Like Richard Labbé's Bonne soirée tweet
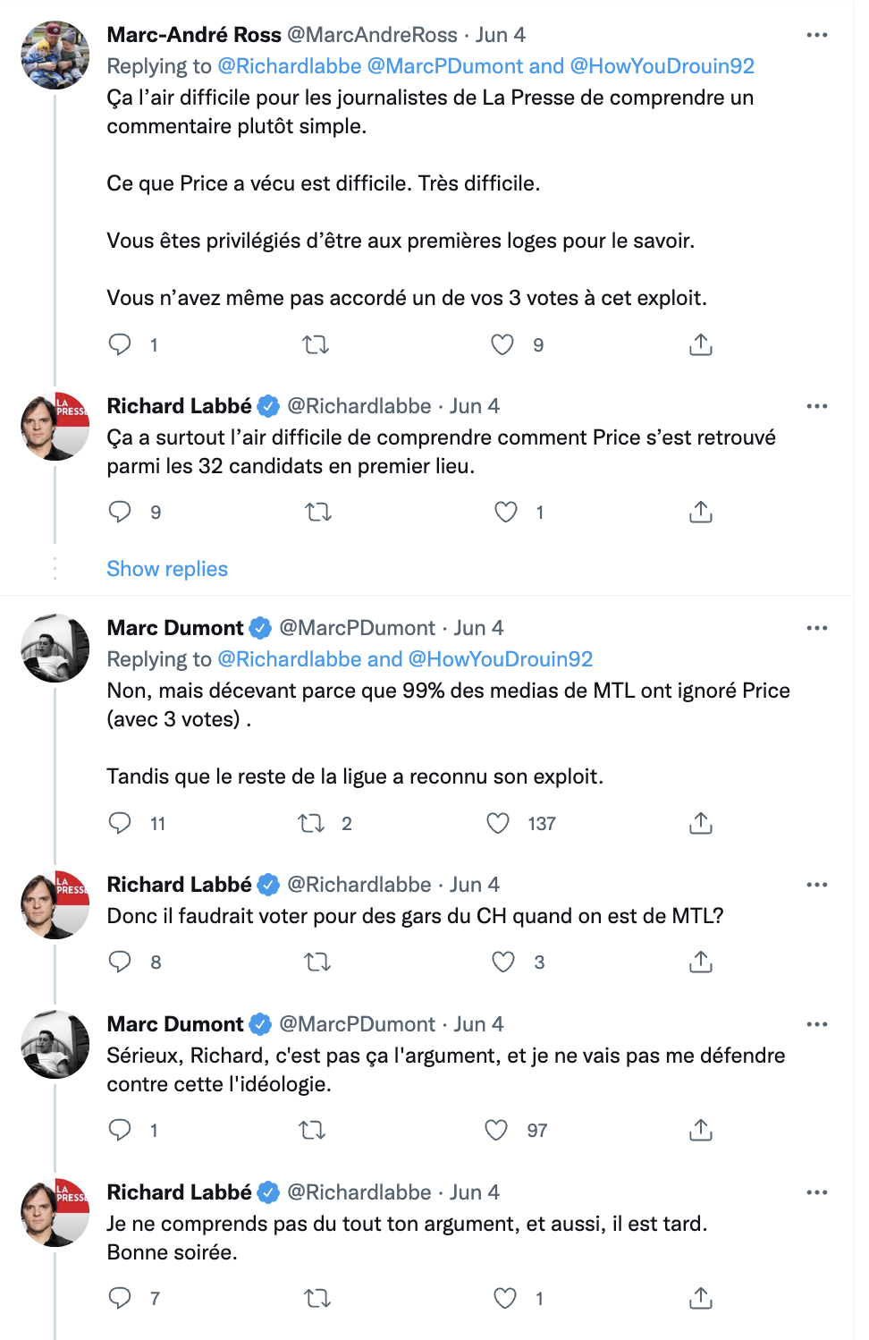This screenshot has height=1340, width=869. click(x=505, y=1298)
